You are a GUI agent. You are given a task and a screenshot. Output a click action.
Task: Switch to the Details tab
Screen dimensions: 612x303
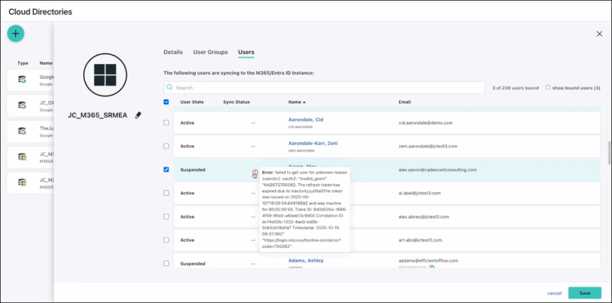point(173,52)
